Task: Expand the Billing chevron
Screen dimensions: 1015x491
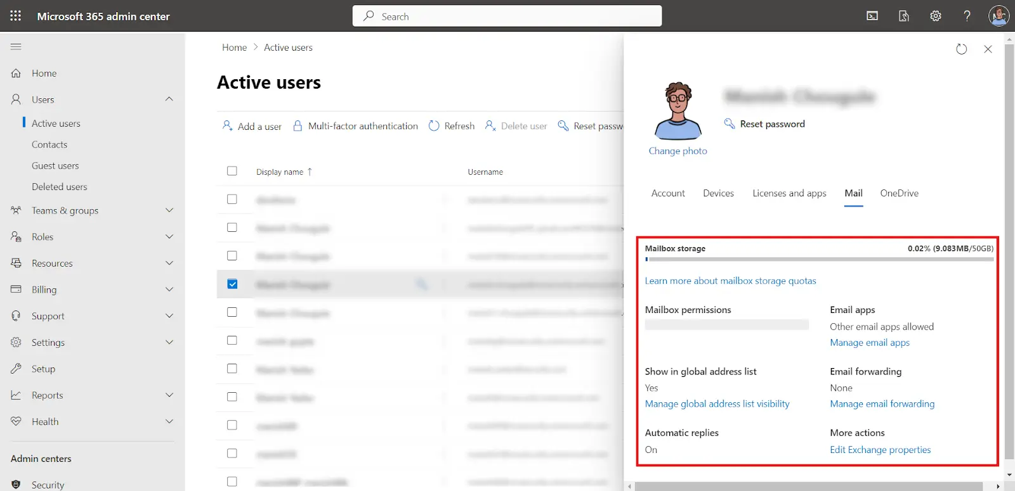Action: 169,290
